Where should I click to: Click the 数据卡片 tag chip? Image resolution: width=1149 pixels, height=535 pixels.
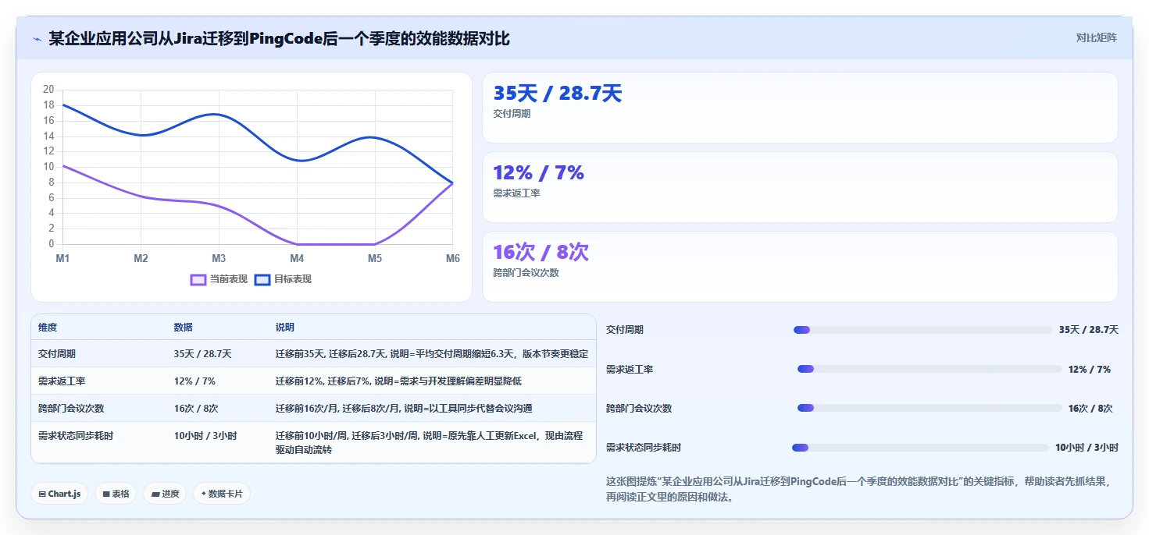coord(222,494)
